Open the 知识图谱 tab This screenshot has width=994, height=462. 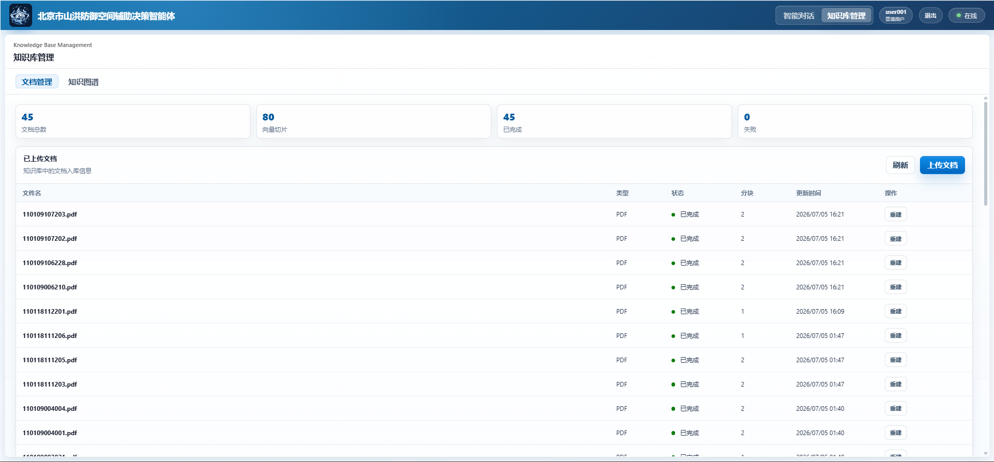(x=83, y=82)
